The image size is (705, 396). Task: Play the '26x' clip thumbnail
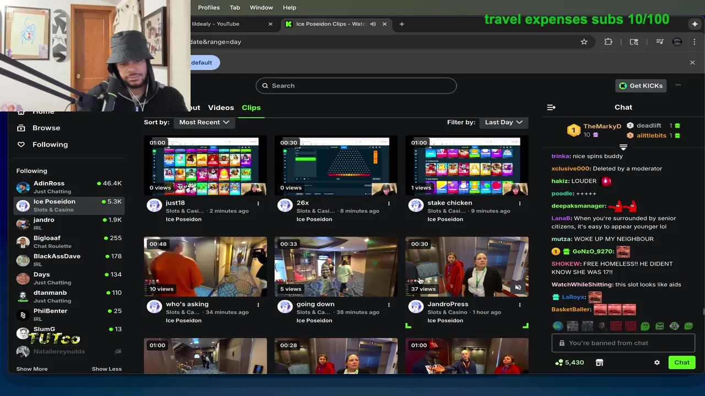point(336,165)
